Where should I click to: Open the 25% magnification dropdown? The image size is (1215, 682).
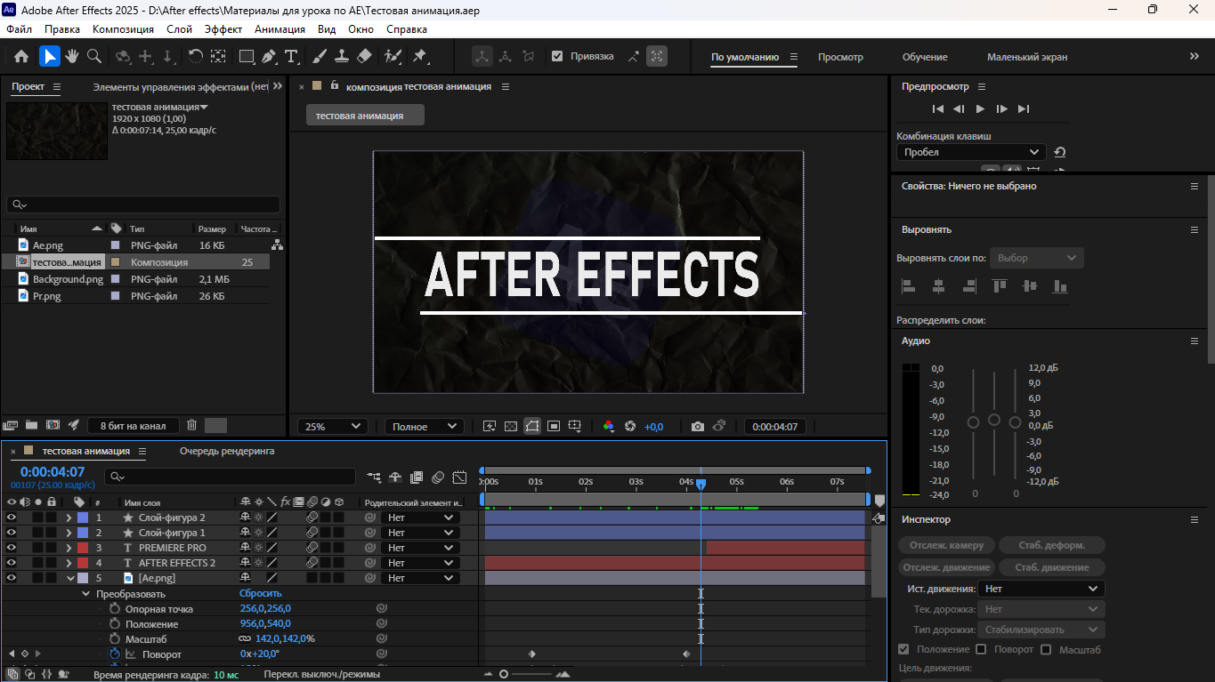[332, 427]
